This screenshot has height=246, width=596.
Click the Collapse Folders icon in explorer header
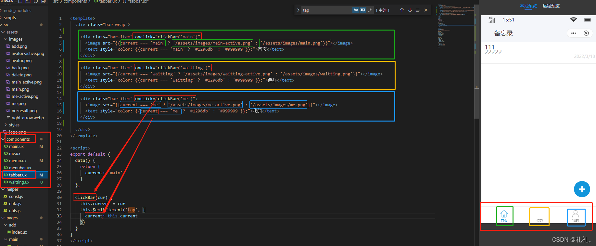[43, 1]
